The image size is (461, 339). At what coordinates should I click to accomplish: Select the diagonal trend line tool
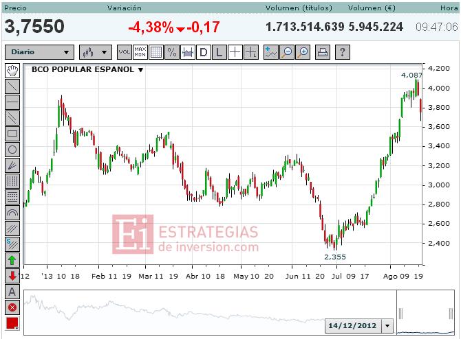tap(12, 86)
